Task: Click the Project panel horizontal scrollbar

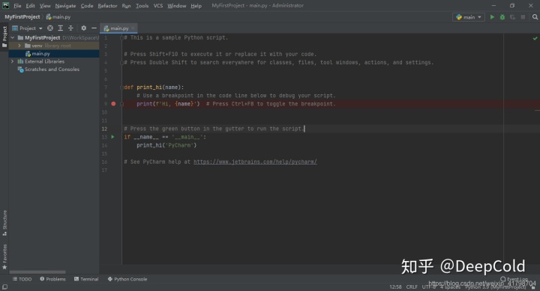Action: pos(37,272)
